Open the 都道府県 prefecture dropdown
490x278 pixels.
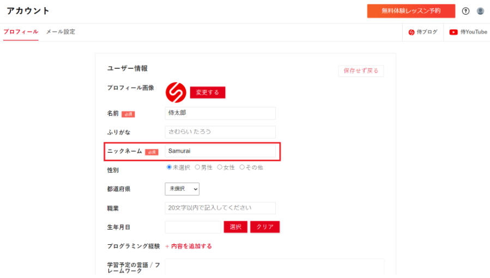pos(182,189)
